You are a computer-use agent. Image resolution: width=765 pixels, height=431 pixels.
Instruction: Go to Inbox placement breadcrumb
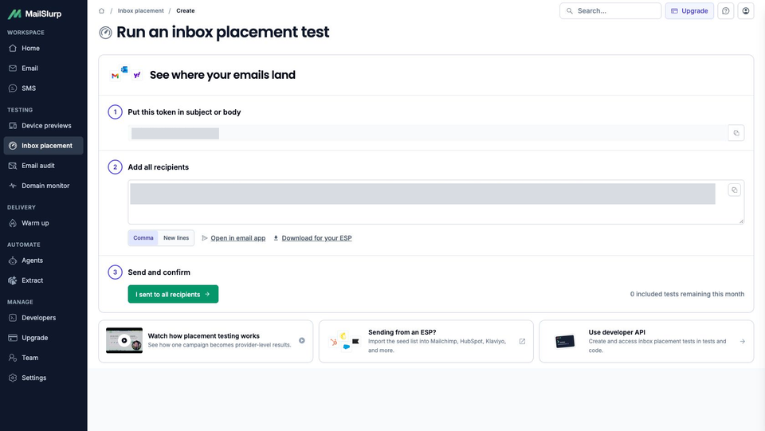(x=140, y=10)
